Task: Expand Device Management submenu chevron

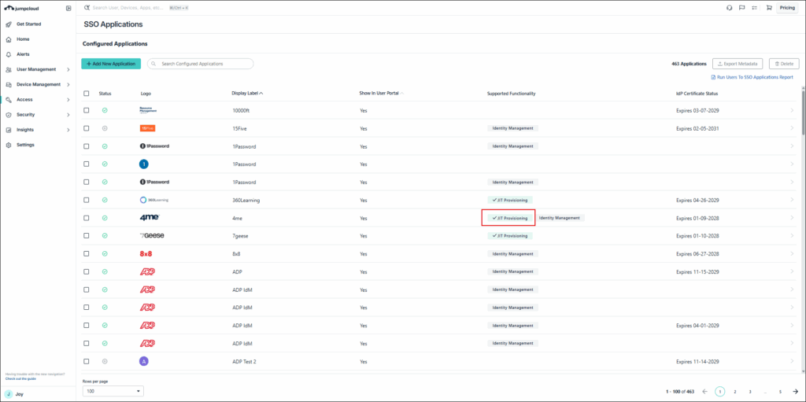Action: (x=68, y=84)
